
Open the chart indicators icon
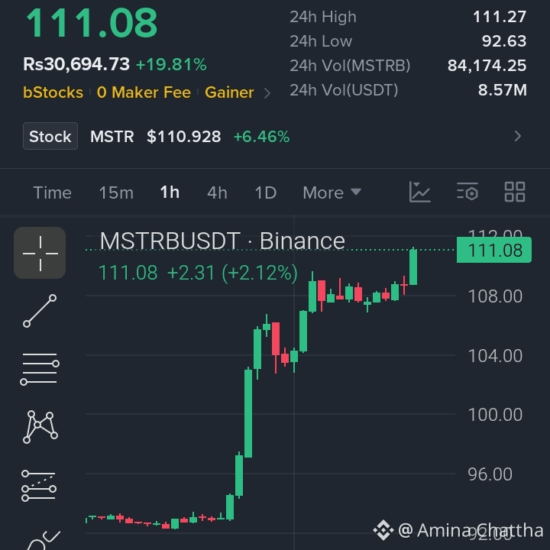pos(419,192)
